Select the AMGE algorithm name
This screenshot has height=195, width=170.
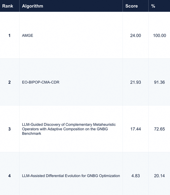[27, 35]
